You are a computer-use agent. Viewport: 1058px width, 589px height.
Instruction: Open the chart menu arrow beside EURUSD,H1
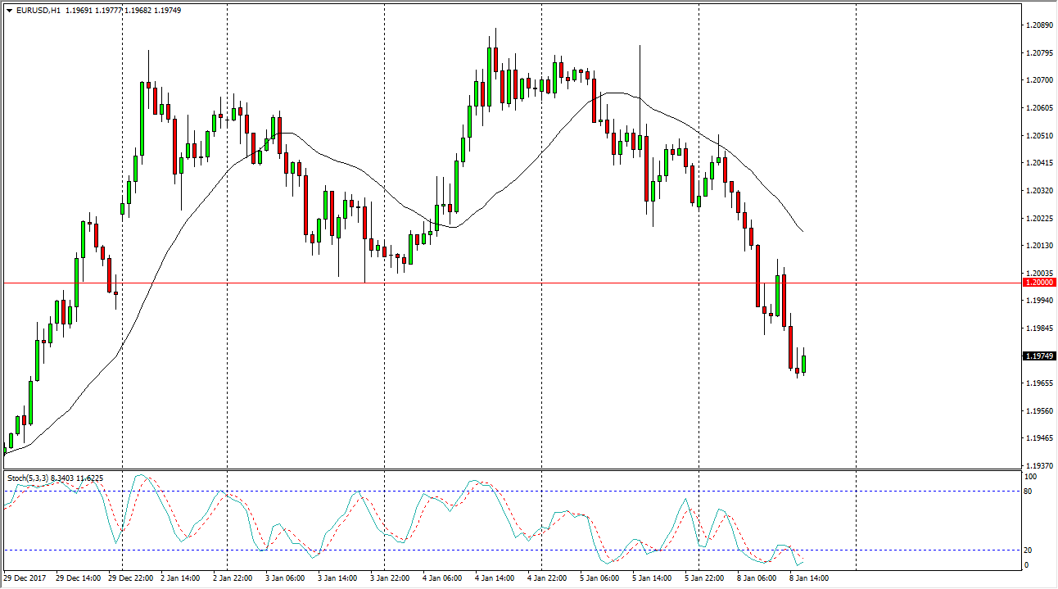tap(9, 11)
